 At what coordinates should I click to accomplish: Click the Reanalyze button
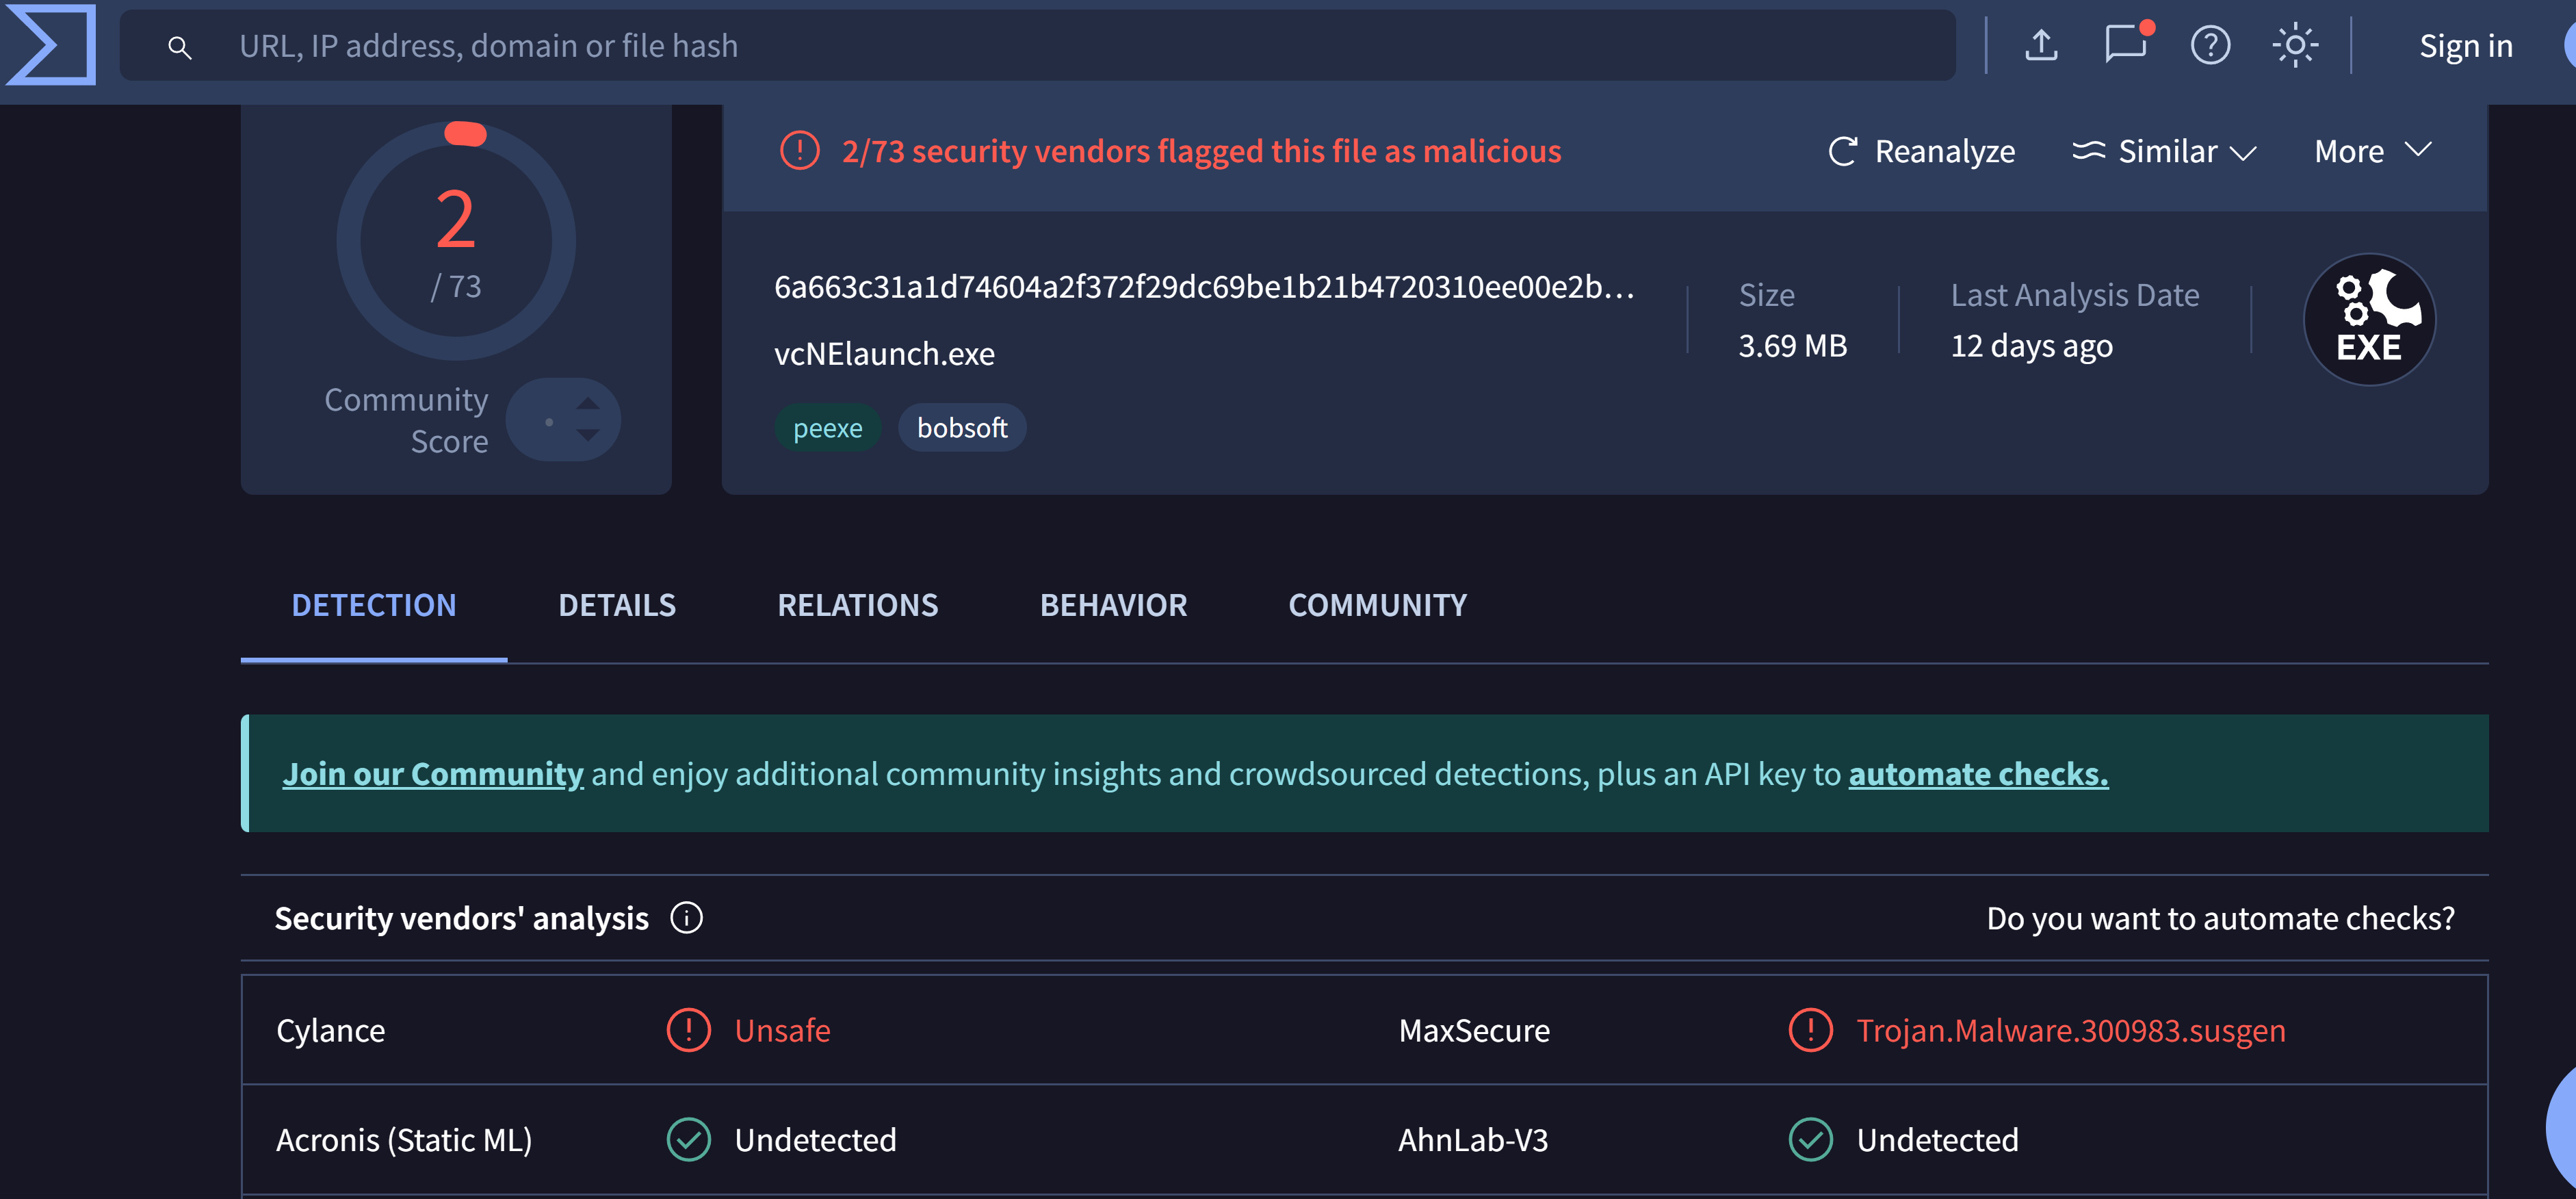pos(1921,151)
